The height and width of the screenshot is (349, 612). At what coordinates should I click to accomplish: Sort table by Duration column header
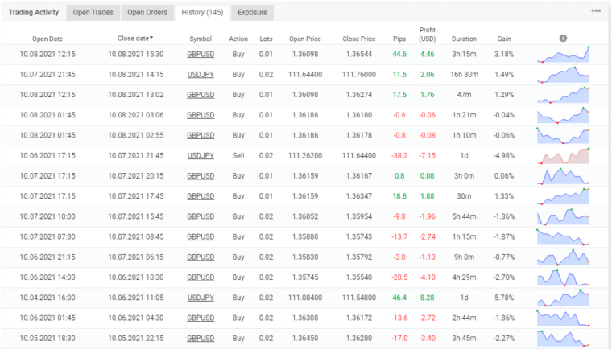click(x=464, y=39)
